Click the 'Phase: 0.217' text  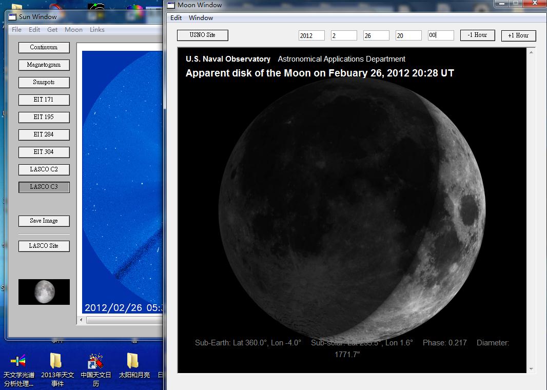pos(444,343)
